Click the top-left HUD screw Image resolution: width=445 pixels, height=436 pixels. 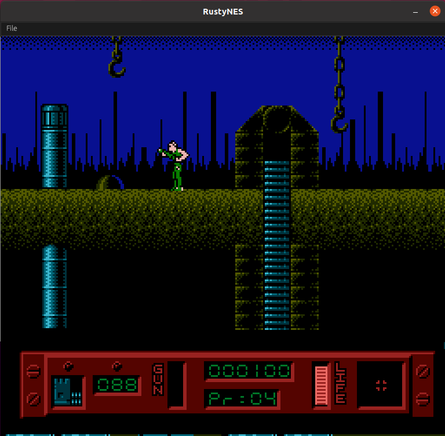(x=33, y=371)
